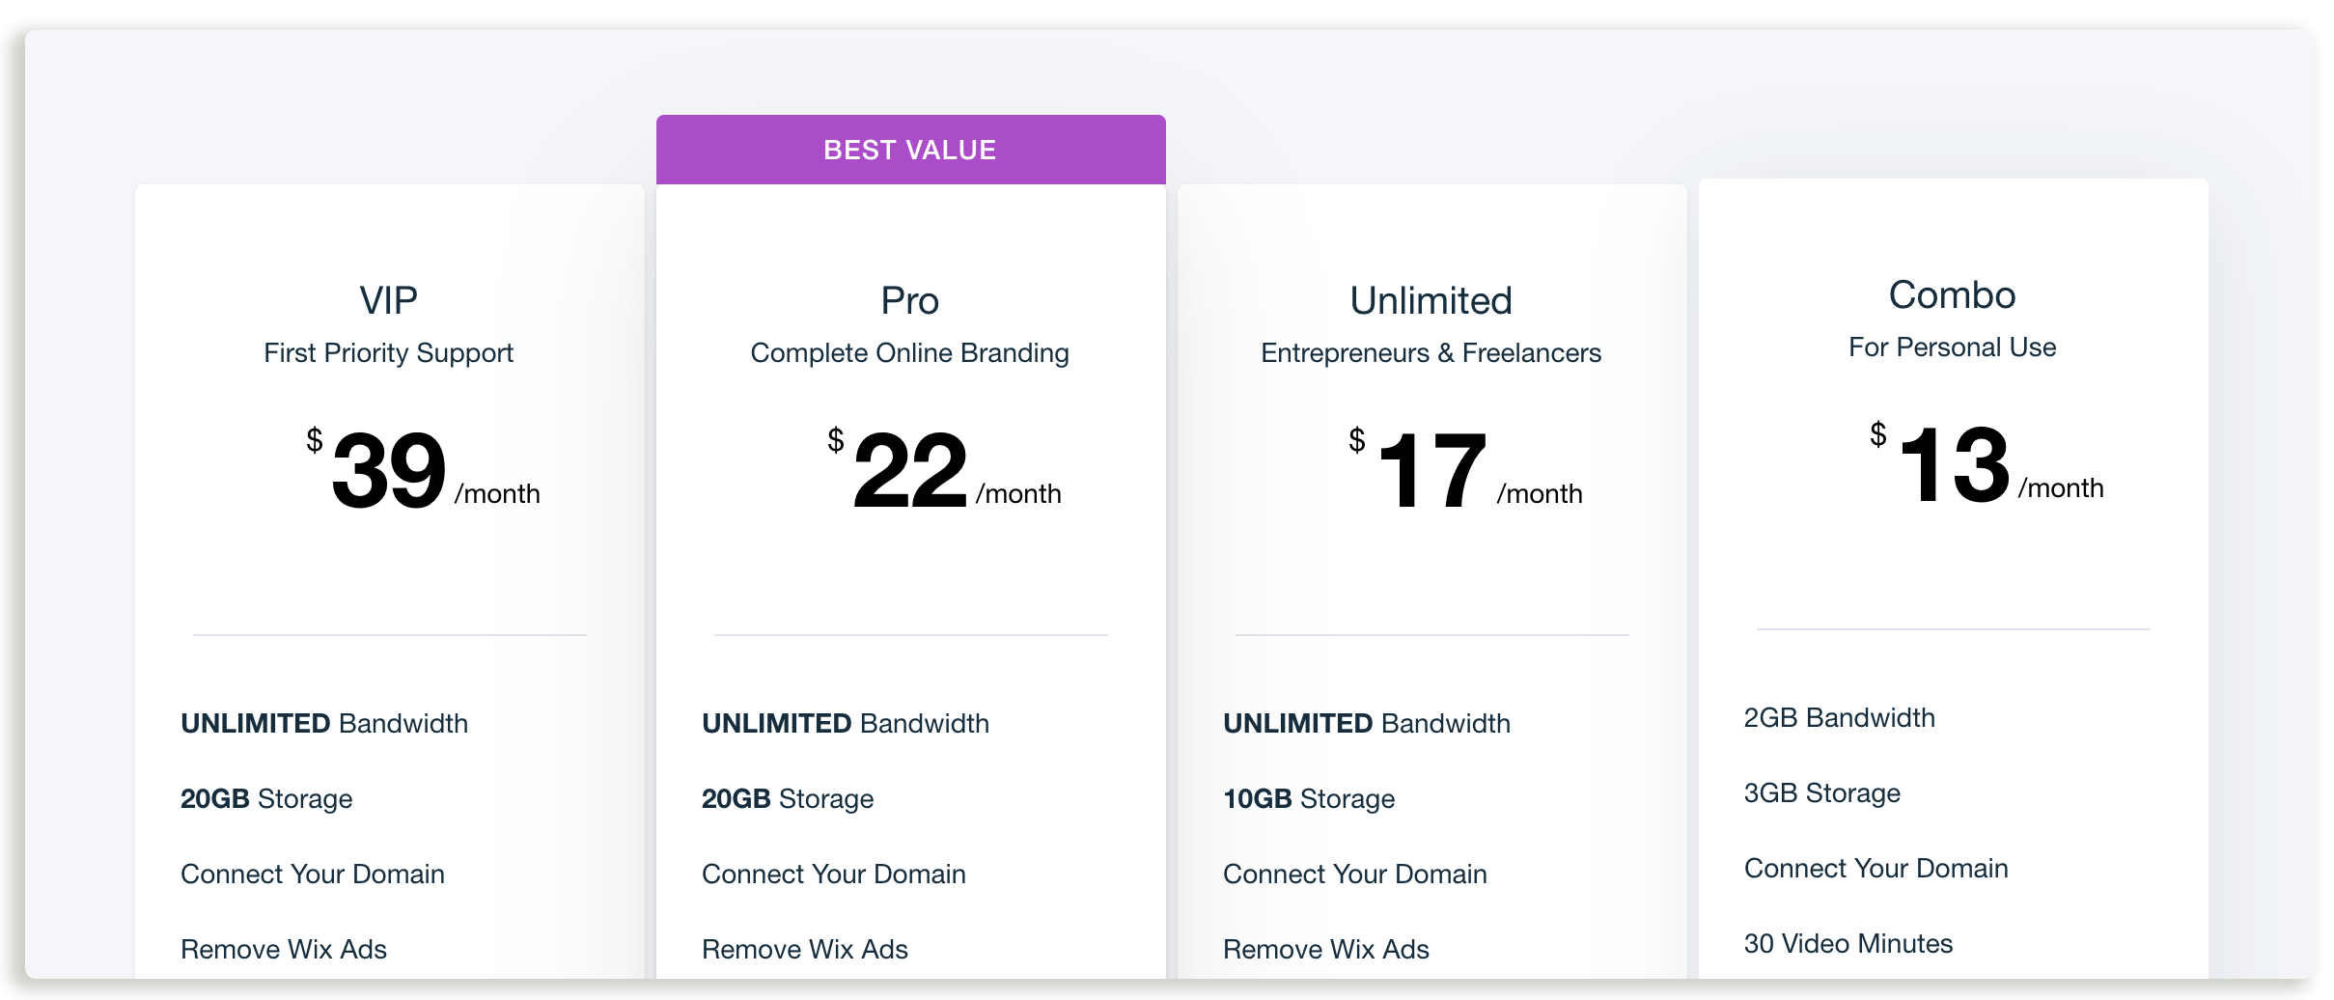The width and height of the screenshot is (2334, 1000).
Task: Click First Priority Support subtitle
Action: [x=389, y=353]
